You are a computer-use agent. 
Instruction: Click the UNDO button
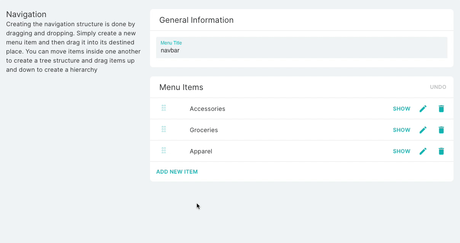tap(438, 87)
